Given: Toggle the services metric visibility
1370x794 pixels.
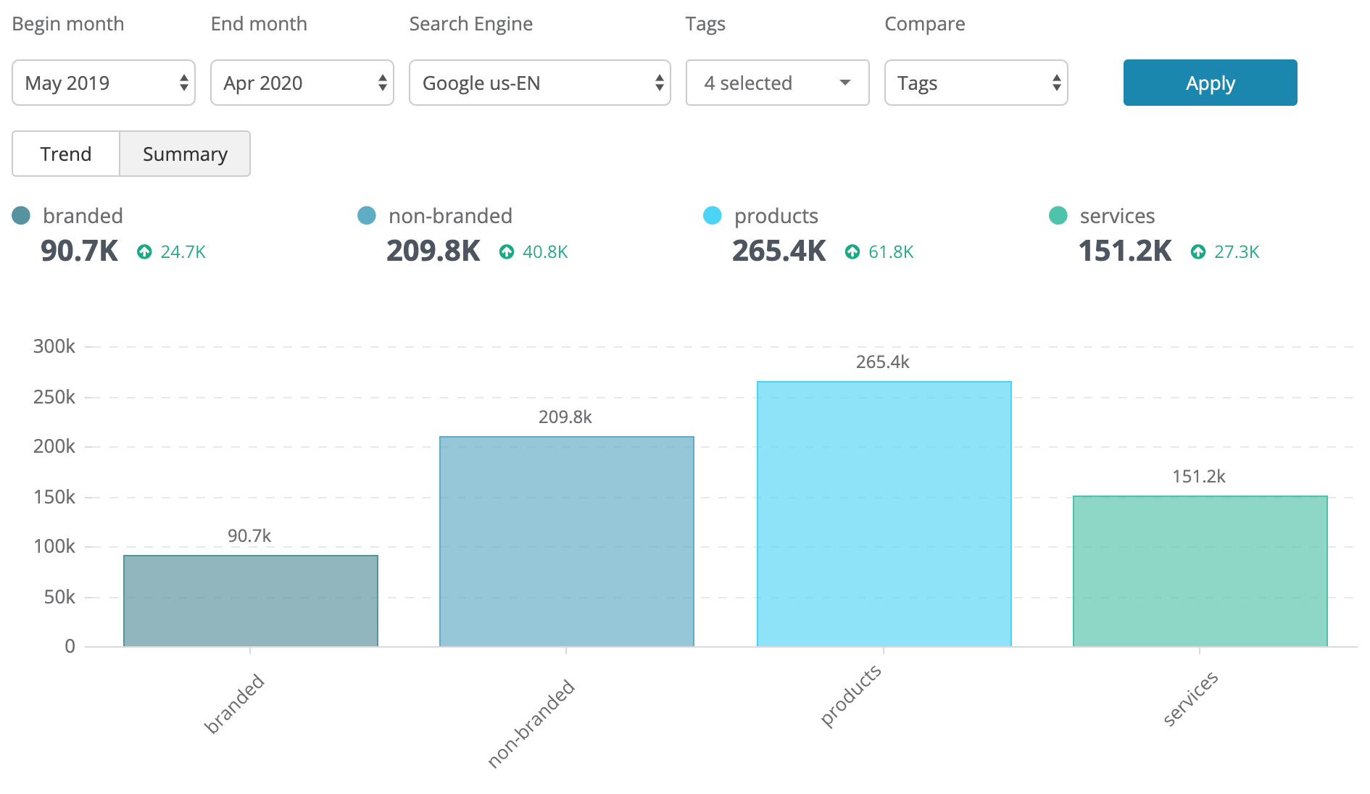Looking at the screenshot, I should [x=1116, y=215].
